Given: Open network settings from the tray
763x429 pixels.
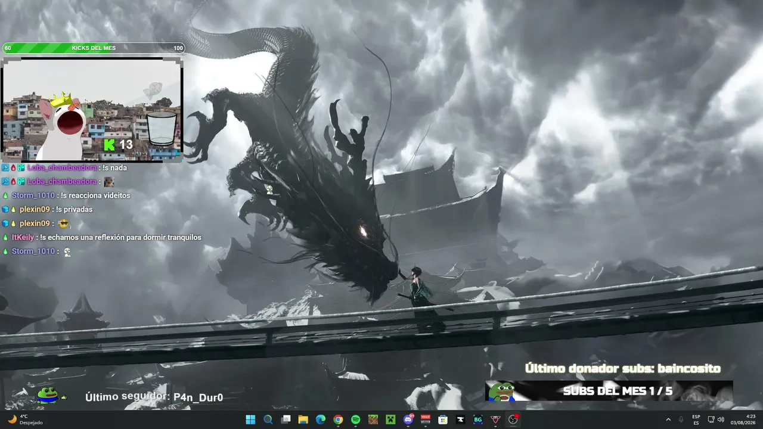Looking at the screenshot, I should pos(711,419).
